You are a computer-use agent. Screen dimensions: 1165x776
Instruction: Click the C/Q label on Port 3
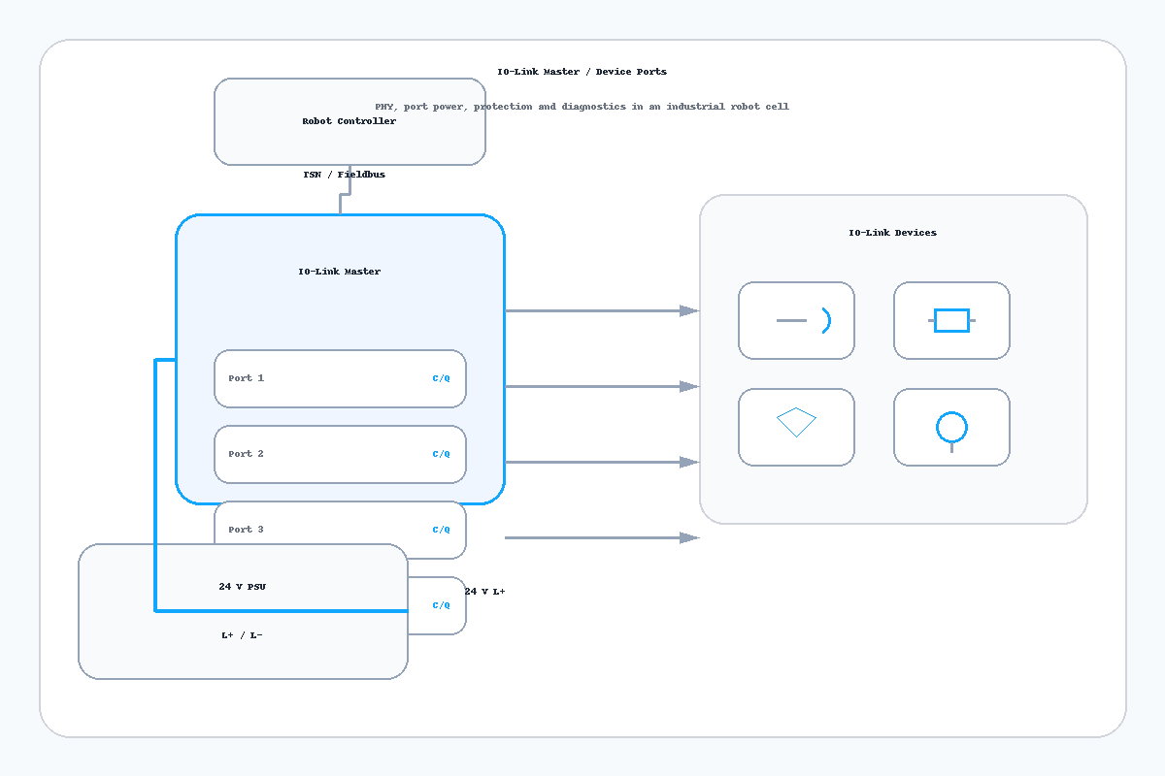pyautogui.click(x=441, y=530)
